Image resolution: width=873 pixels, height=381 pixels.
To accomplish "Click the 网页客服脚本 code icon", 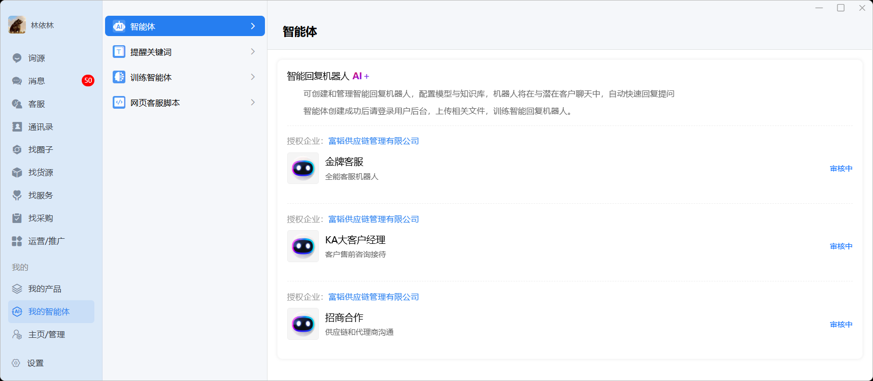I will click(x=119, y=103).
